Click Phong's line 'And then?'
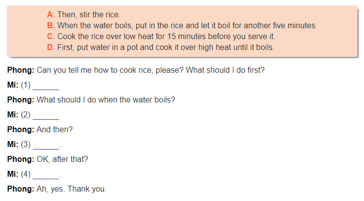 click(x=55, y=129)
